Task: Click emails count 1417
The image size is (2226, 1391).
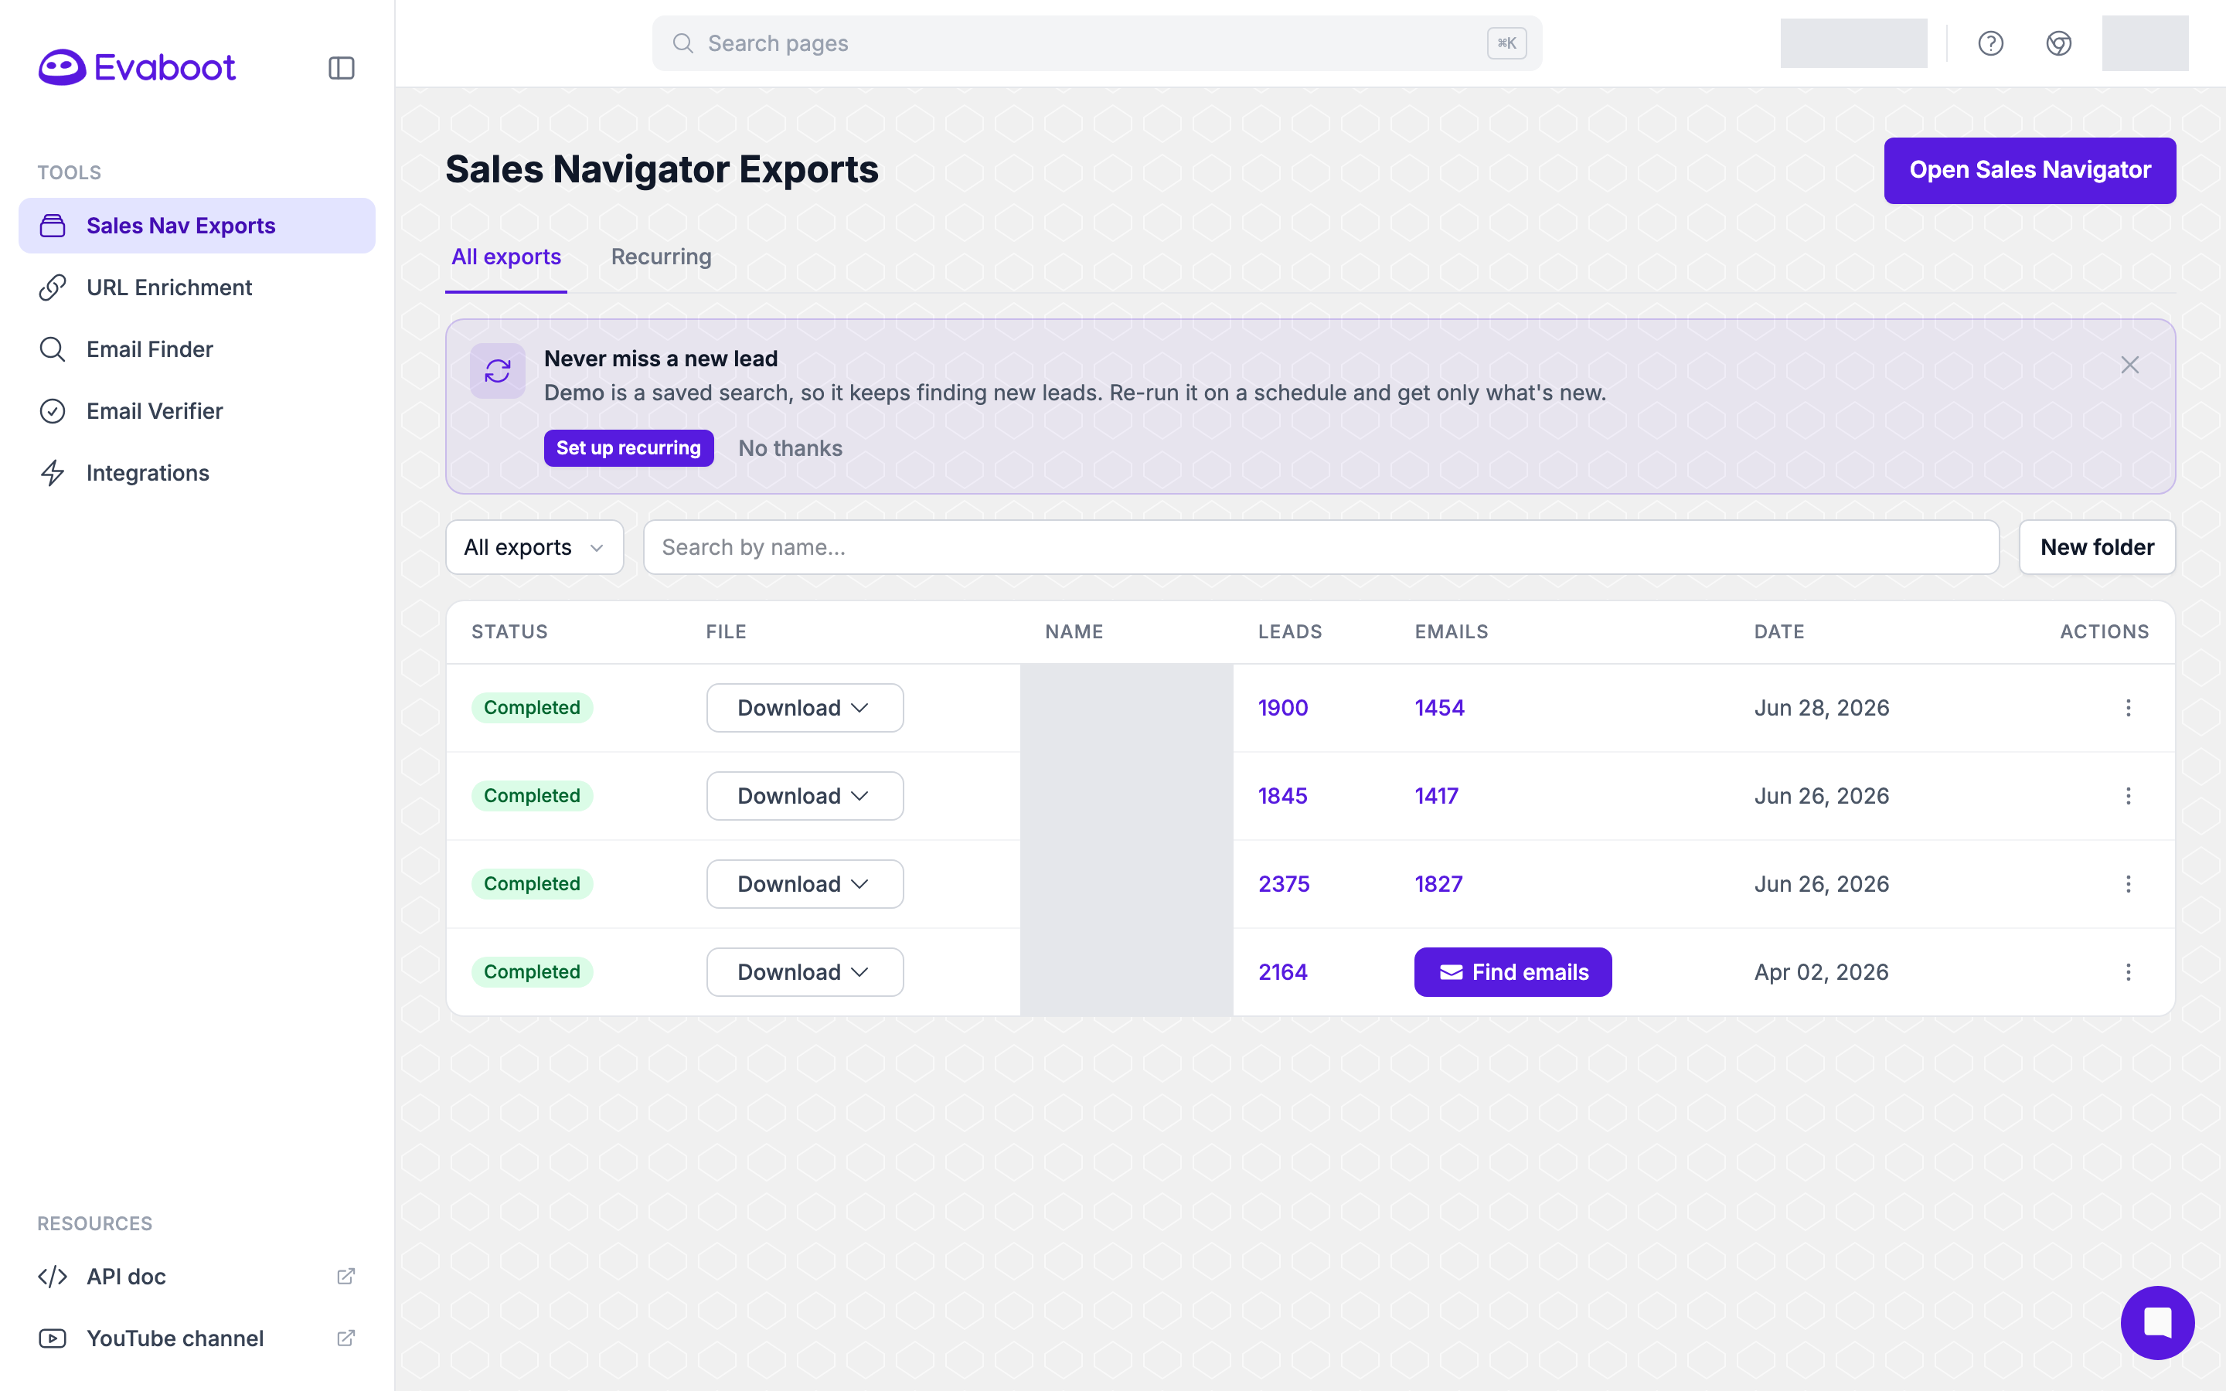Action: 1437,796
